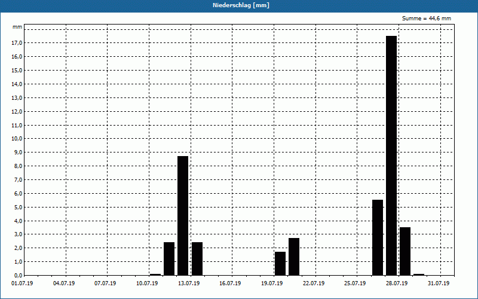Select the tallest bar reaching 17,5 mm

point(391,155)
